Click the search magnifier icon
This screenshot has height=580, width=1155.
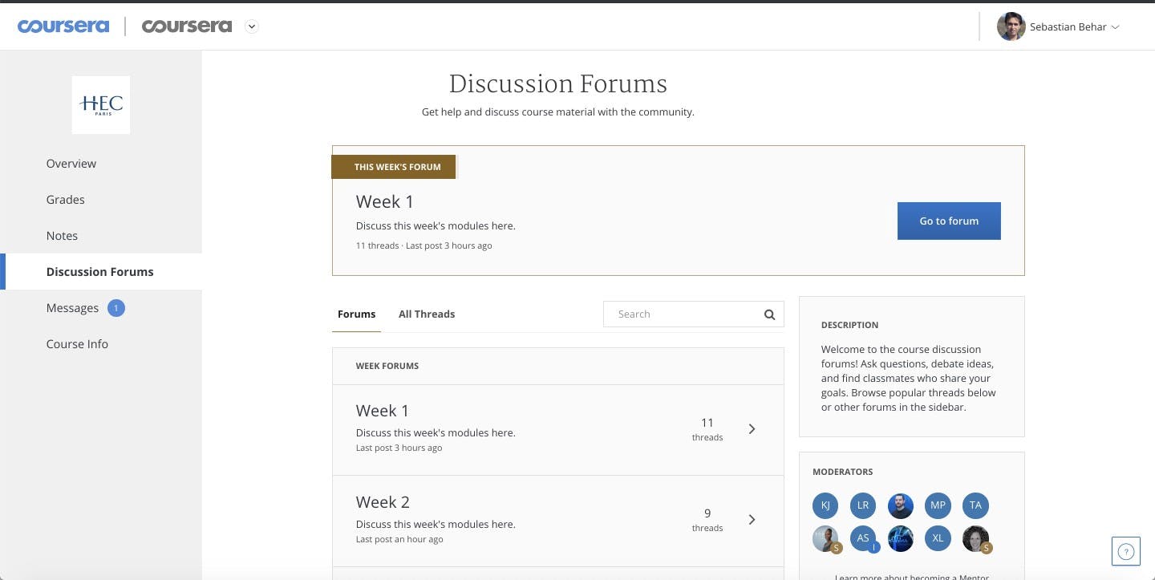pyautogui.click(x=769, y=314)
